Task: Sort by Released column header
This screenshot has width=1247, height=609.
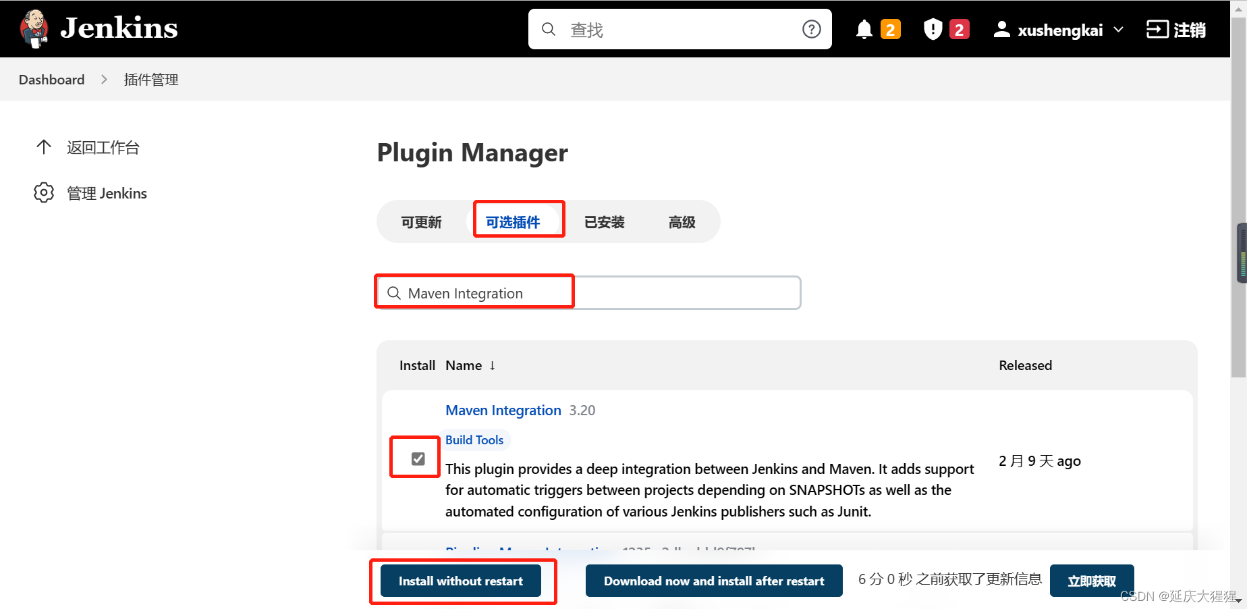Action: tap(1025, 365)
